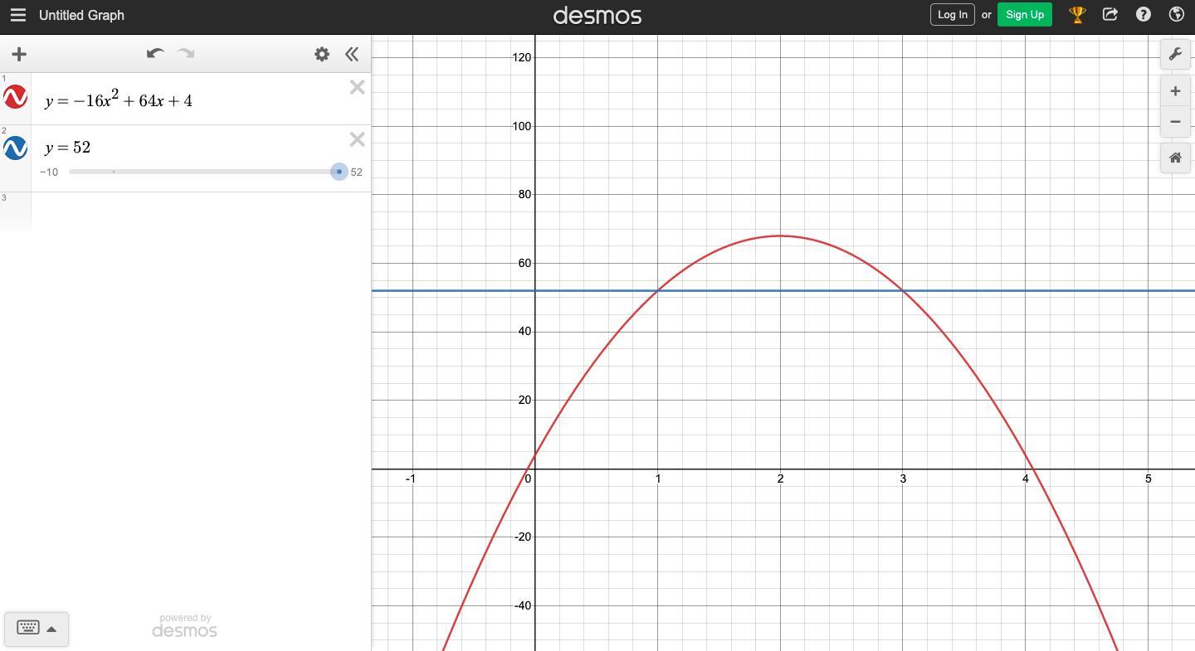Open language settings via the globe icon
The width and height of the screenshot is (1195, 651).
pos(1176,15)
